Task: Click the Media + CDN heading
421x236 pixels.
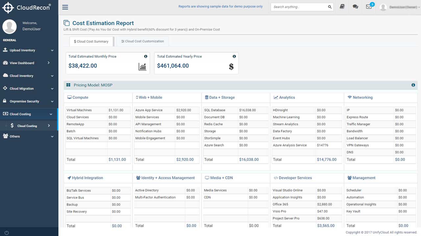Action: [222, 178]
